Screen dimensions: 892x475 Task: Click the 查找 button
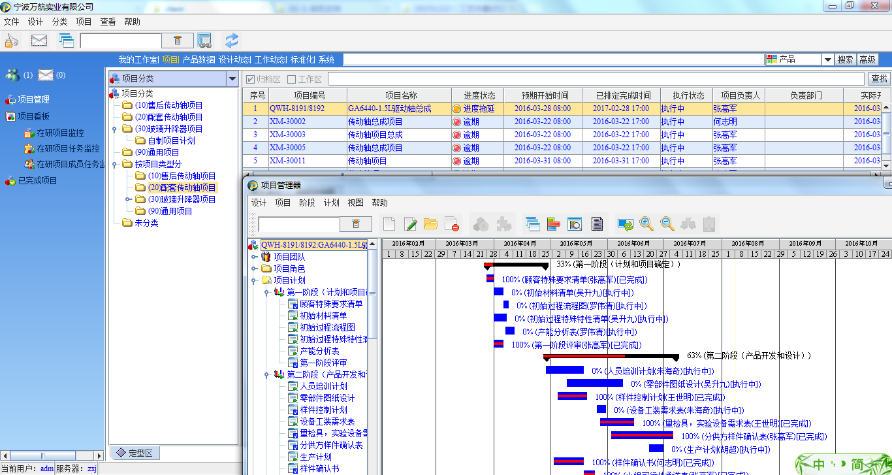[x=879, y=79]
